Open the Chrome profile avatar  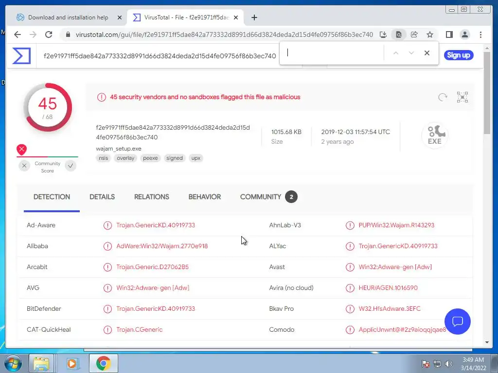pos(464,34)
